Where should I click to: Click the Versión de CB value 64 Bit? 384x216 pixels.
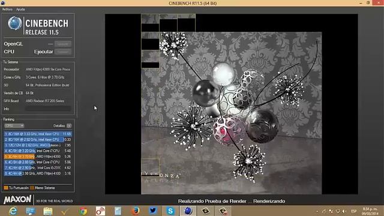(x=29, y=93)
